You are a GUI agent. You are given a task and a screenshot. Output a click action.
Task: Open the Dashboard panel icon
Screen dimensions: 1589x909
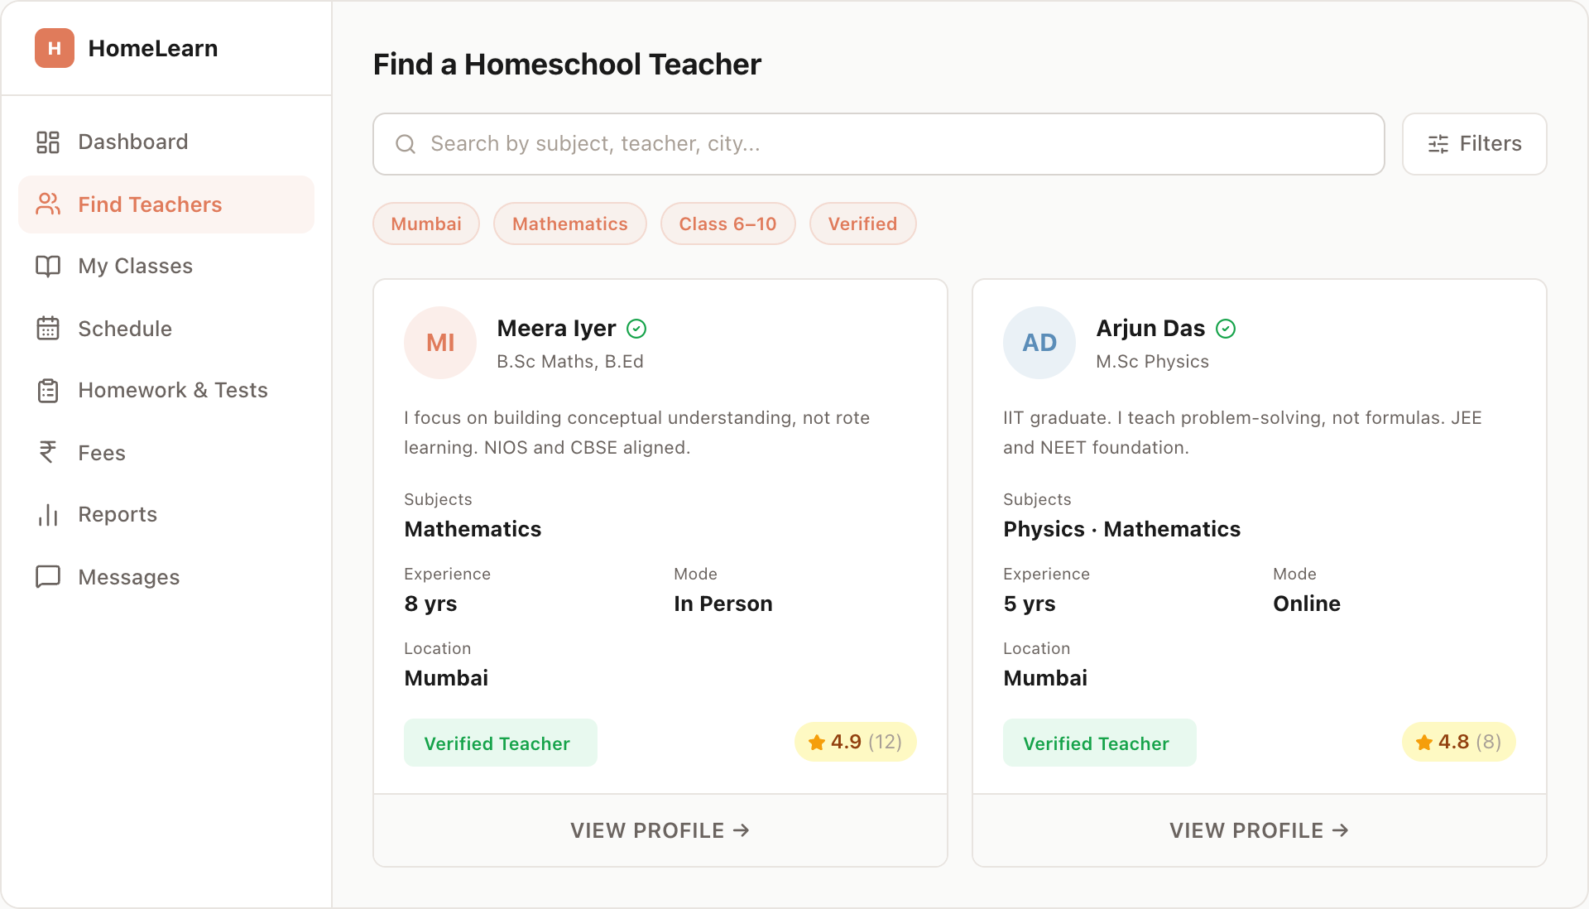[47, 142]
